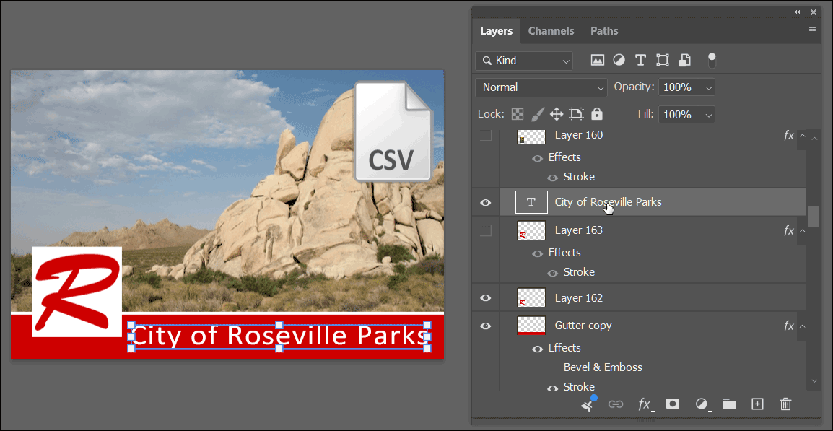Hide Layer 162 eye icon
Viewport: 833px width, 431px height.
tap(486, 298)
